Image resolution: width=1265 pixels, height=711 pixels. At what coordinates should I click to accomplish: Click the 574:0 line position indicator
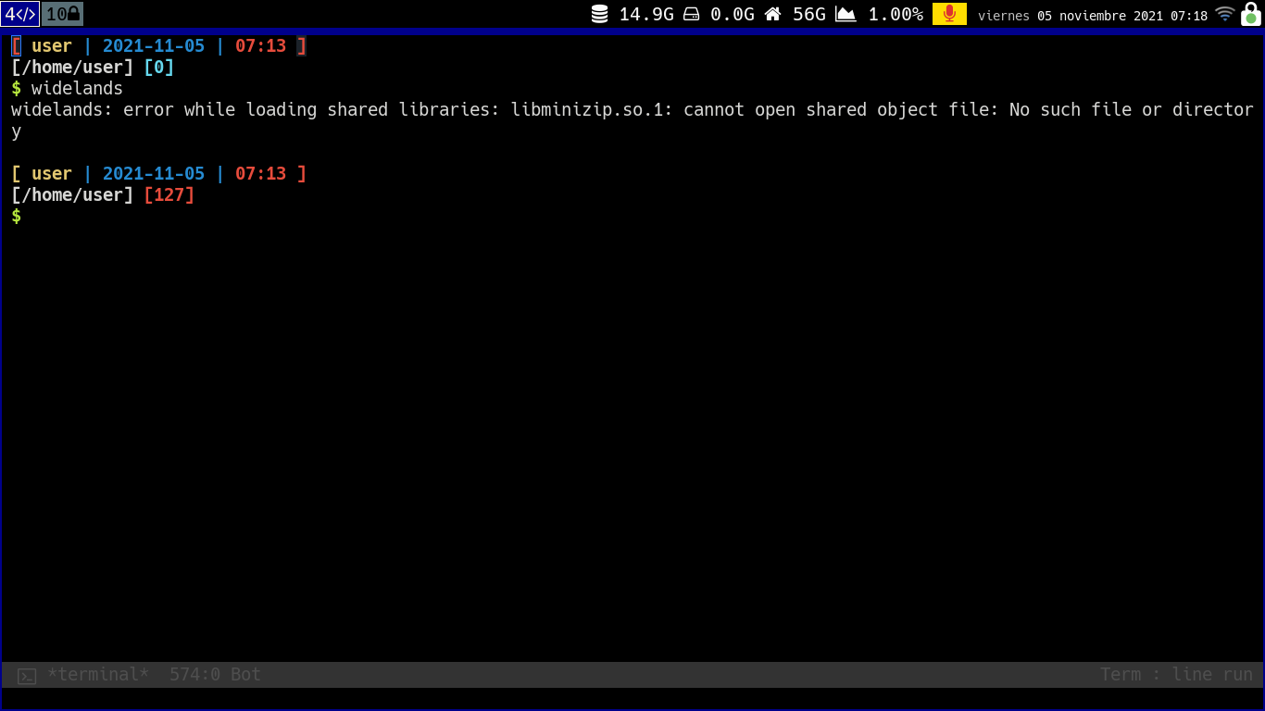(x=194, y=675)
